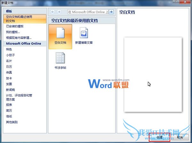Screen dimensions: 192x143
Task: Click the 取消 button
Action: [x=180, y=137]
